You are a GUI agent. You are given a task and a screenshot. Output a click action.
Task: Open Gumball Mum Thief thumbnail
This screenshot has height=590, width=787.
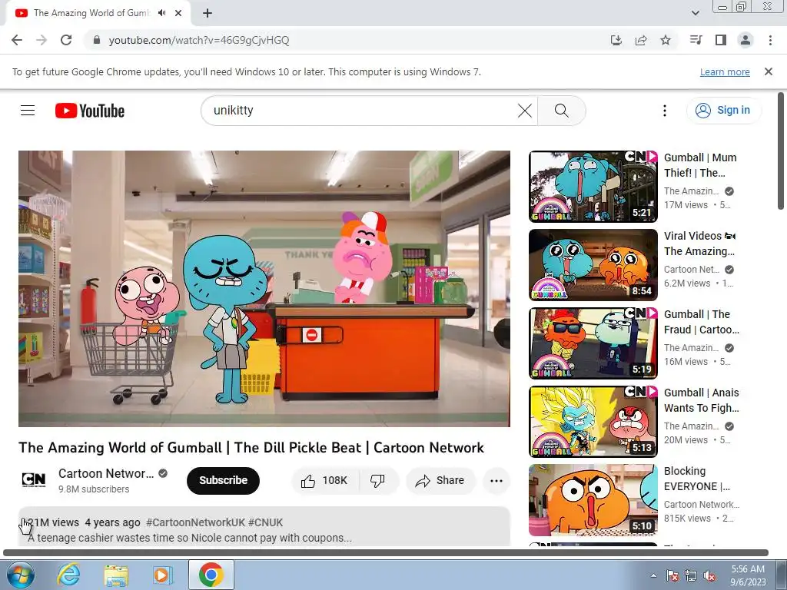click(593, 187)
